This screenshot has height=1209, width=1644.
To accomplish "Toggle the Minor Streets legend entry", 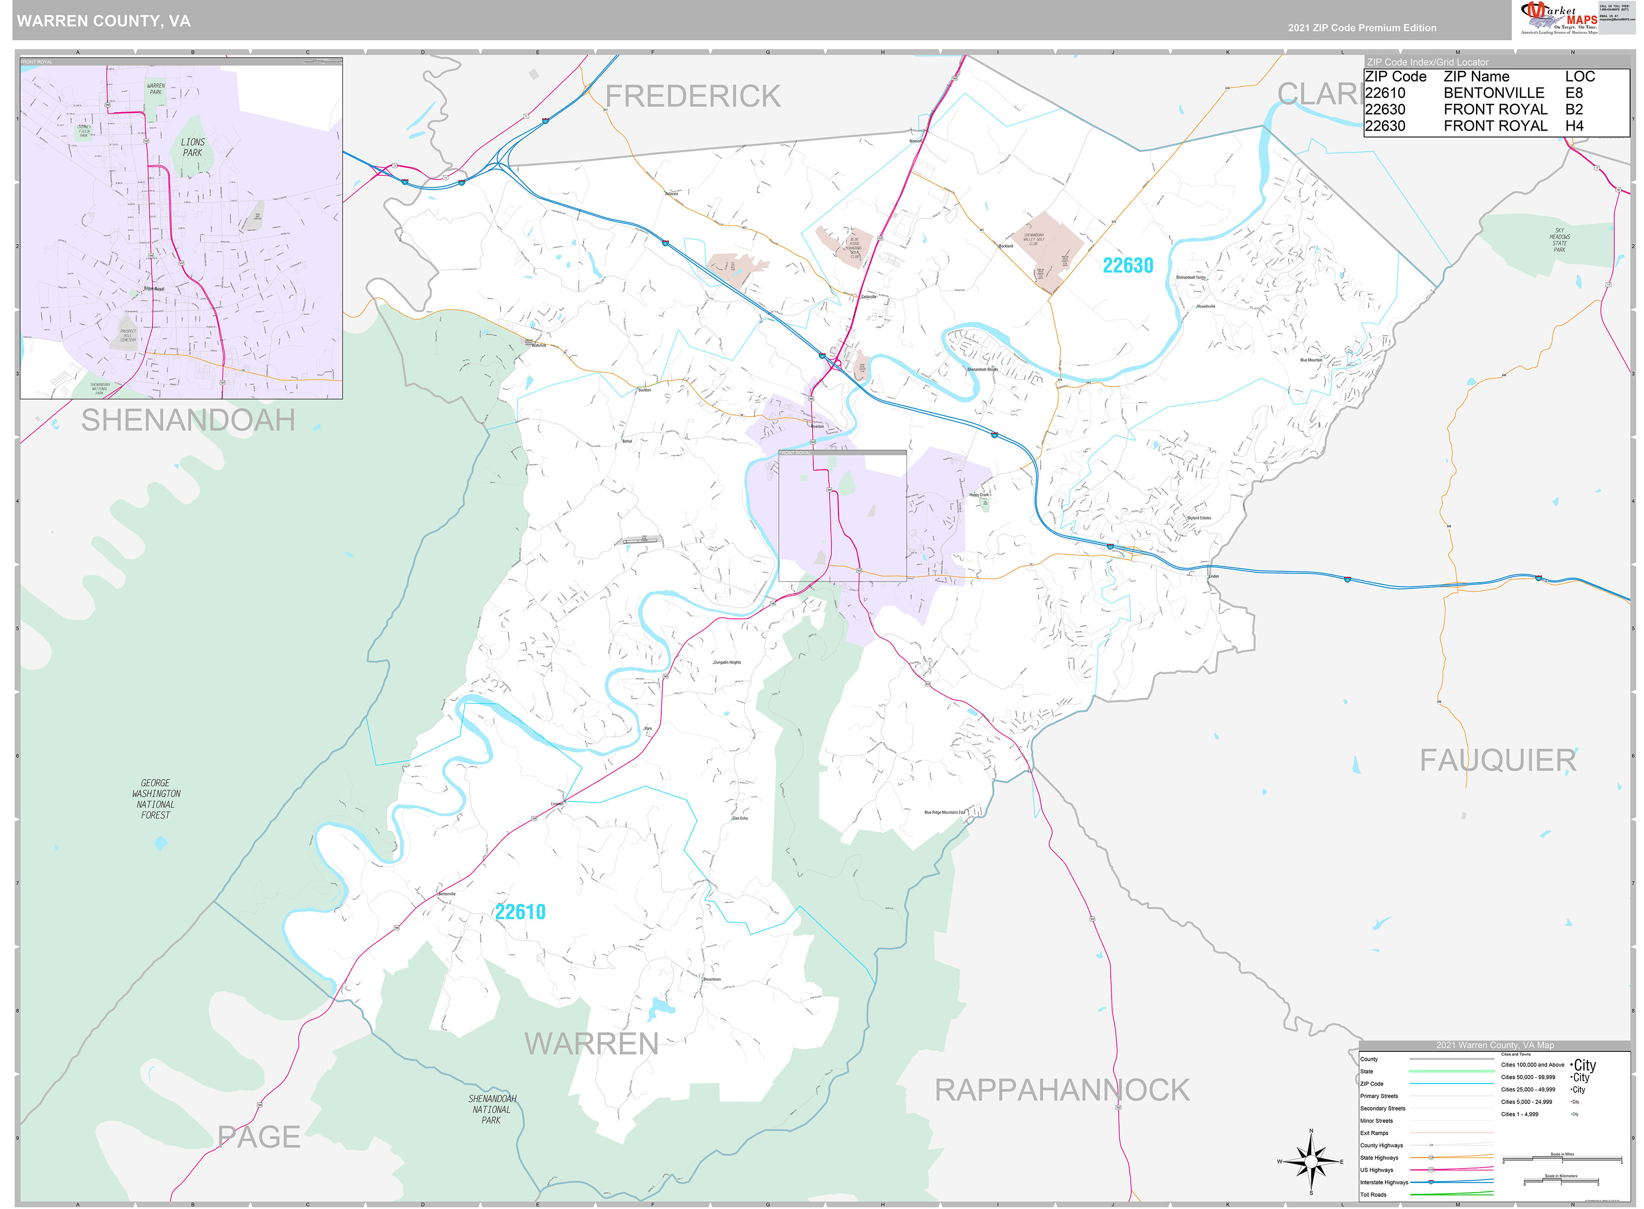I will coord(1377,1121).
